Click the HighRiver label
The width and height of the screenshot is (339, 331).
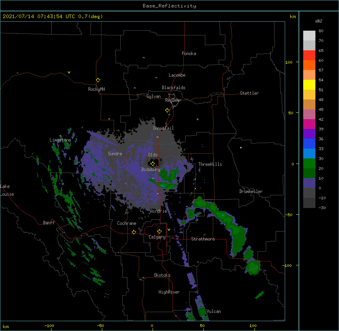click(x=169, y=292)
